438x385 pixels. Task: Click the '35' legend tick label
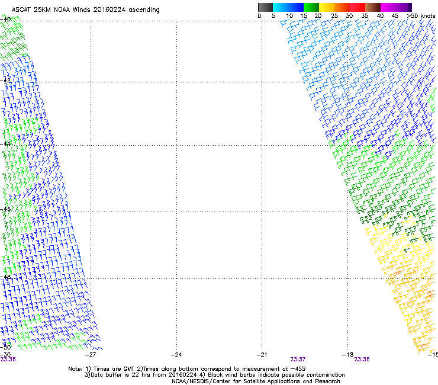365,16
